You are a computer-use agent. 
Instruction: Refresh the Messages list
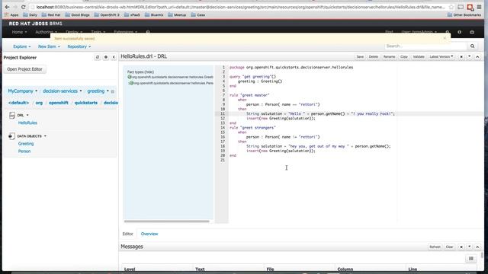click(435, 247)
